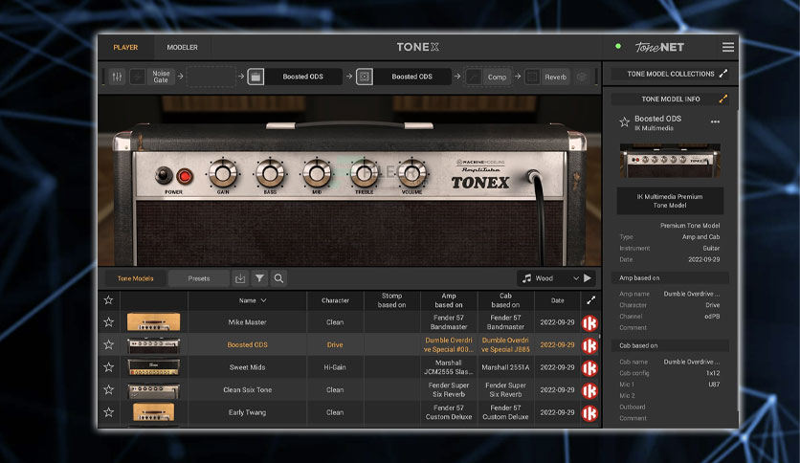Click the cube icon after Reverb
The height and width of the screenshot is (463, 800).
point(581,77)
